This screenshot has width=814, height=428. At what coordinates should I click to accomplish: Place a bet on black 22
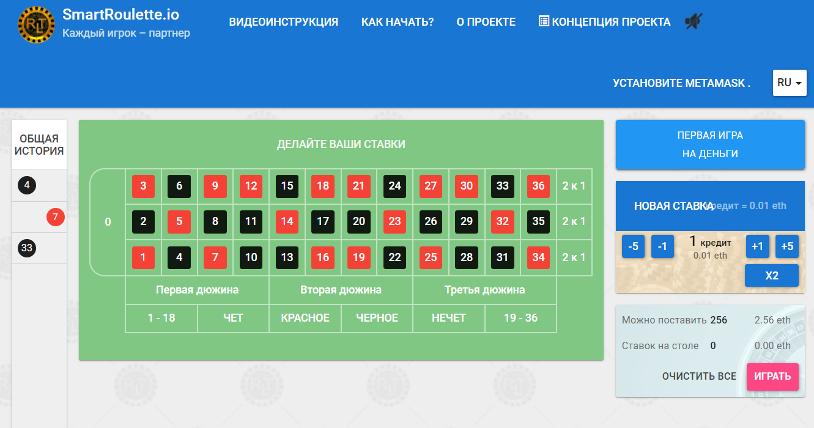click(x=395, y=257)
